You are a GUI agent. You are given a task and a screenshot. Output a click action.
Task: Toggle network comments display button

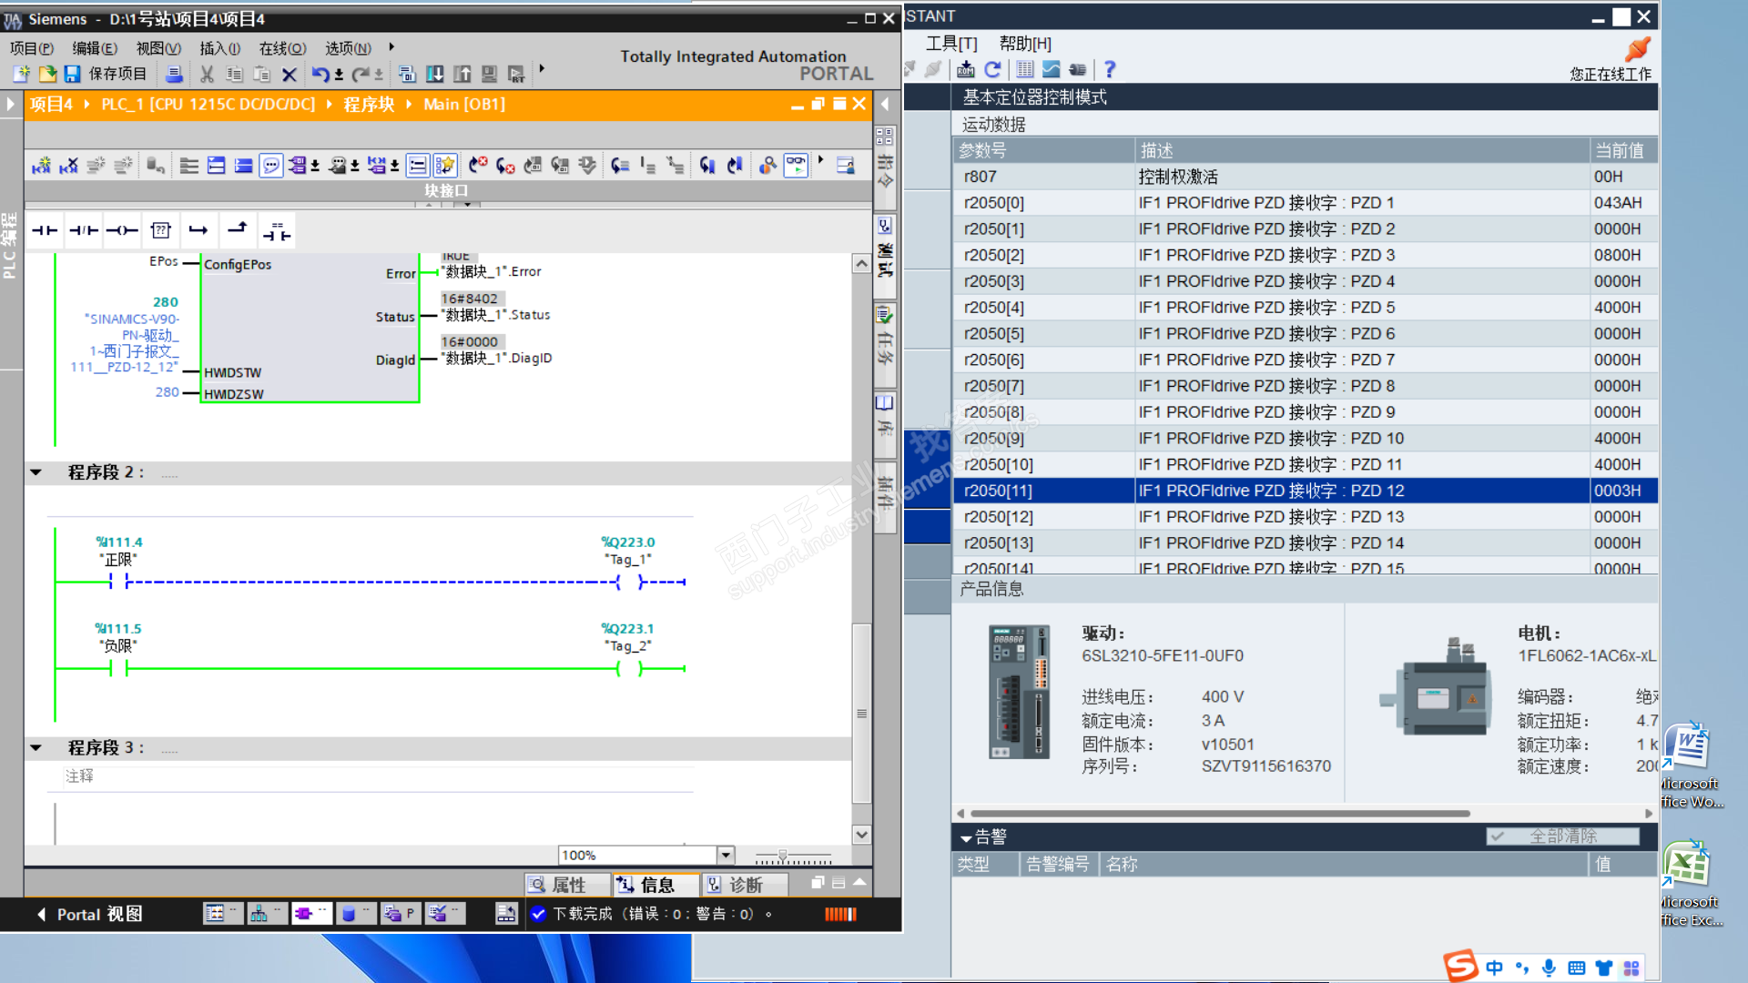tap(270, 166)
